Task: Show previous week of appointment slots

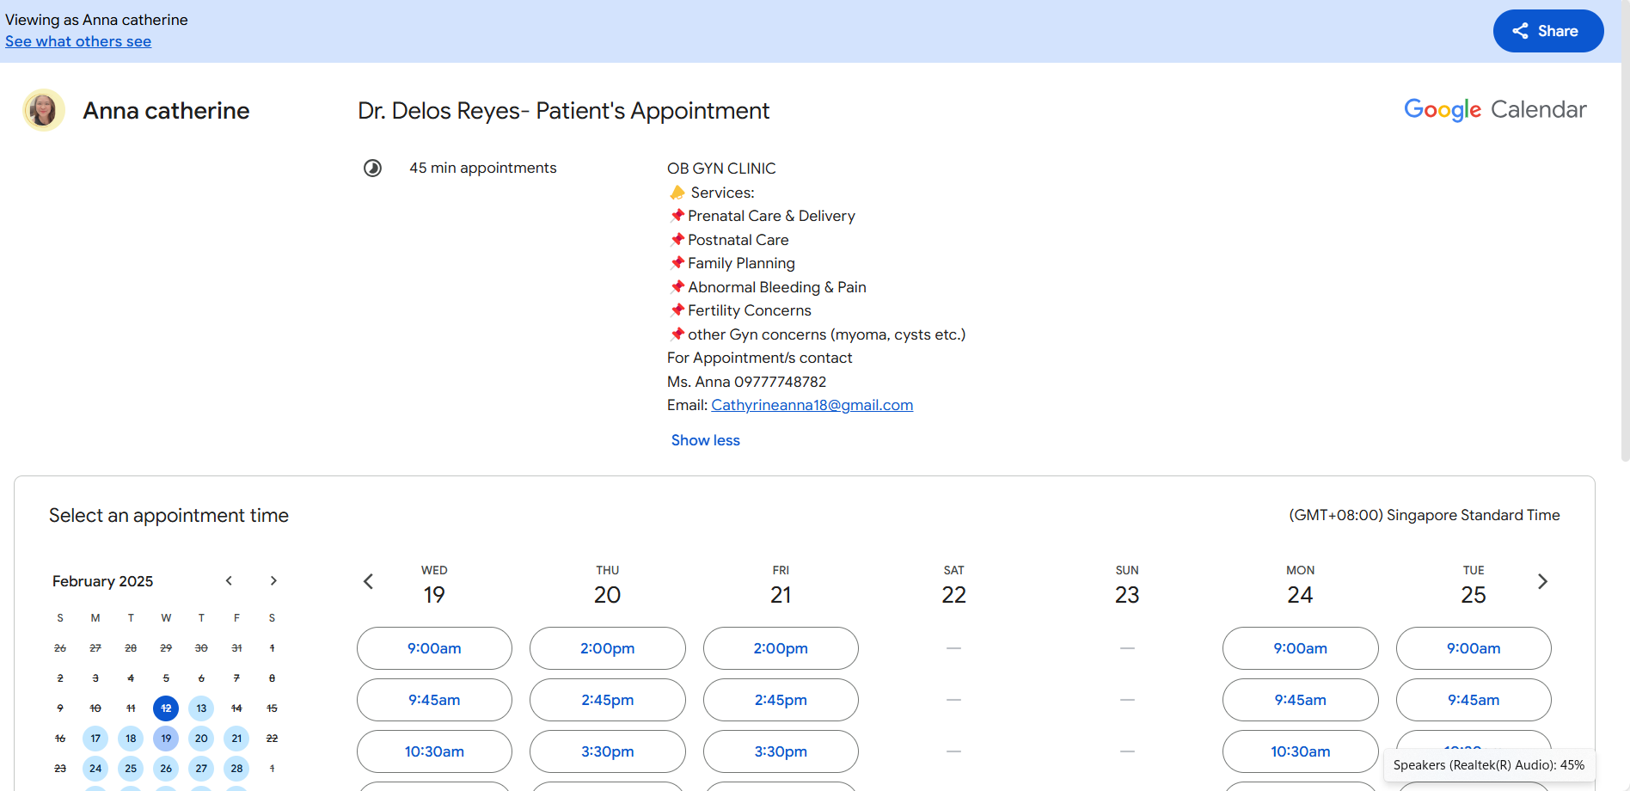Action: tap(368, 582)
